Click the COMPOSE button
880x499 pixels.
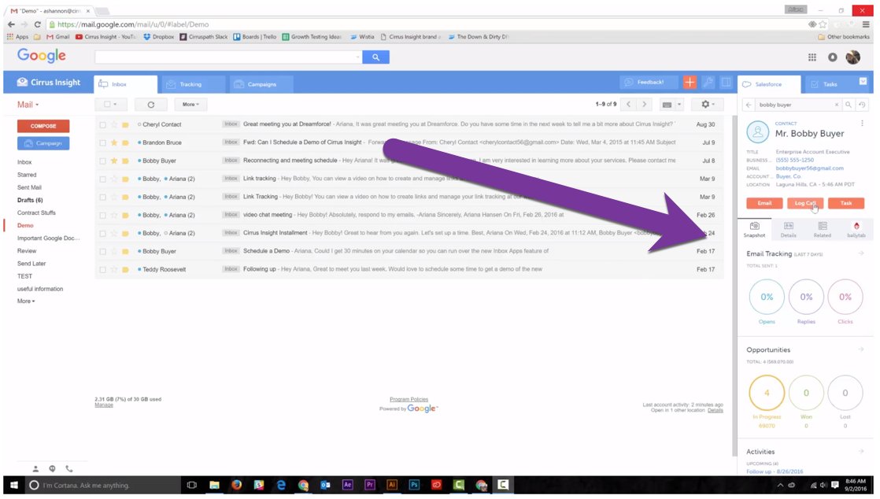click(x=43, y=126)
